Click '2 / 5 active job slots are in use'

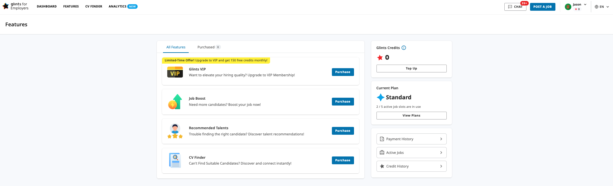(x=399, y=107)
